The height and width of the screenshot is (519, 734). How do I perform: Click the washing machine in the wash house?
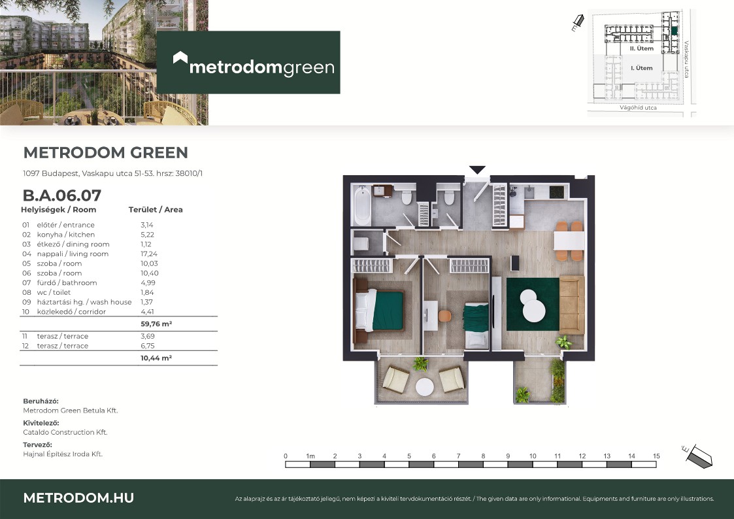[361, 244]
